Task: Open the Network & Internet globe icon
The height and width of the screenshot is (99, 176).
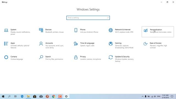Action: 111,30
